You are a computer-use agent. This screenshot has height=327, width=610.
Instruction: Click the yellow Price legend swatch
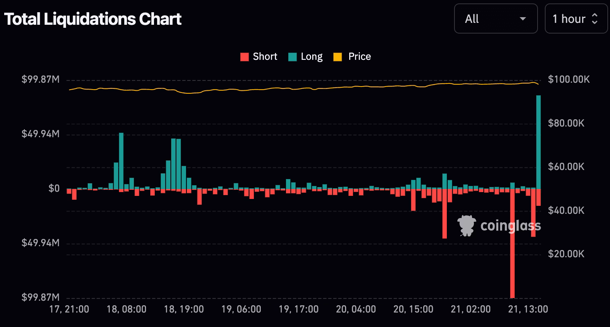(x=337, y=57)
